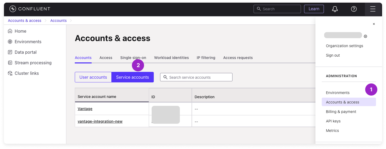Image resolution: width=386 pixels, height=149 pixels.
Task: Open the Access tab
Action: [106, 58]
